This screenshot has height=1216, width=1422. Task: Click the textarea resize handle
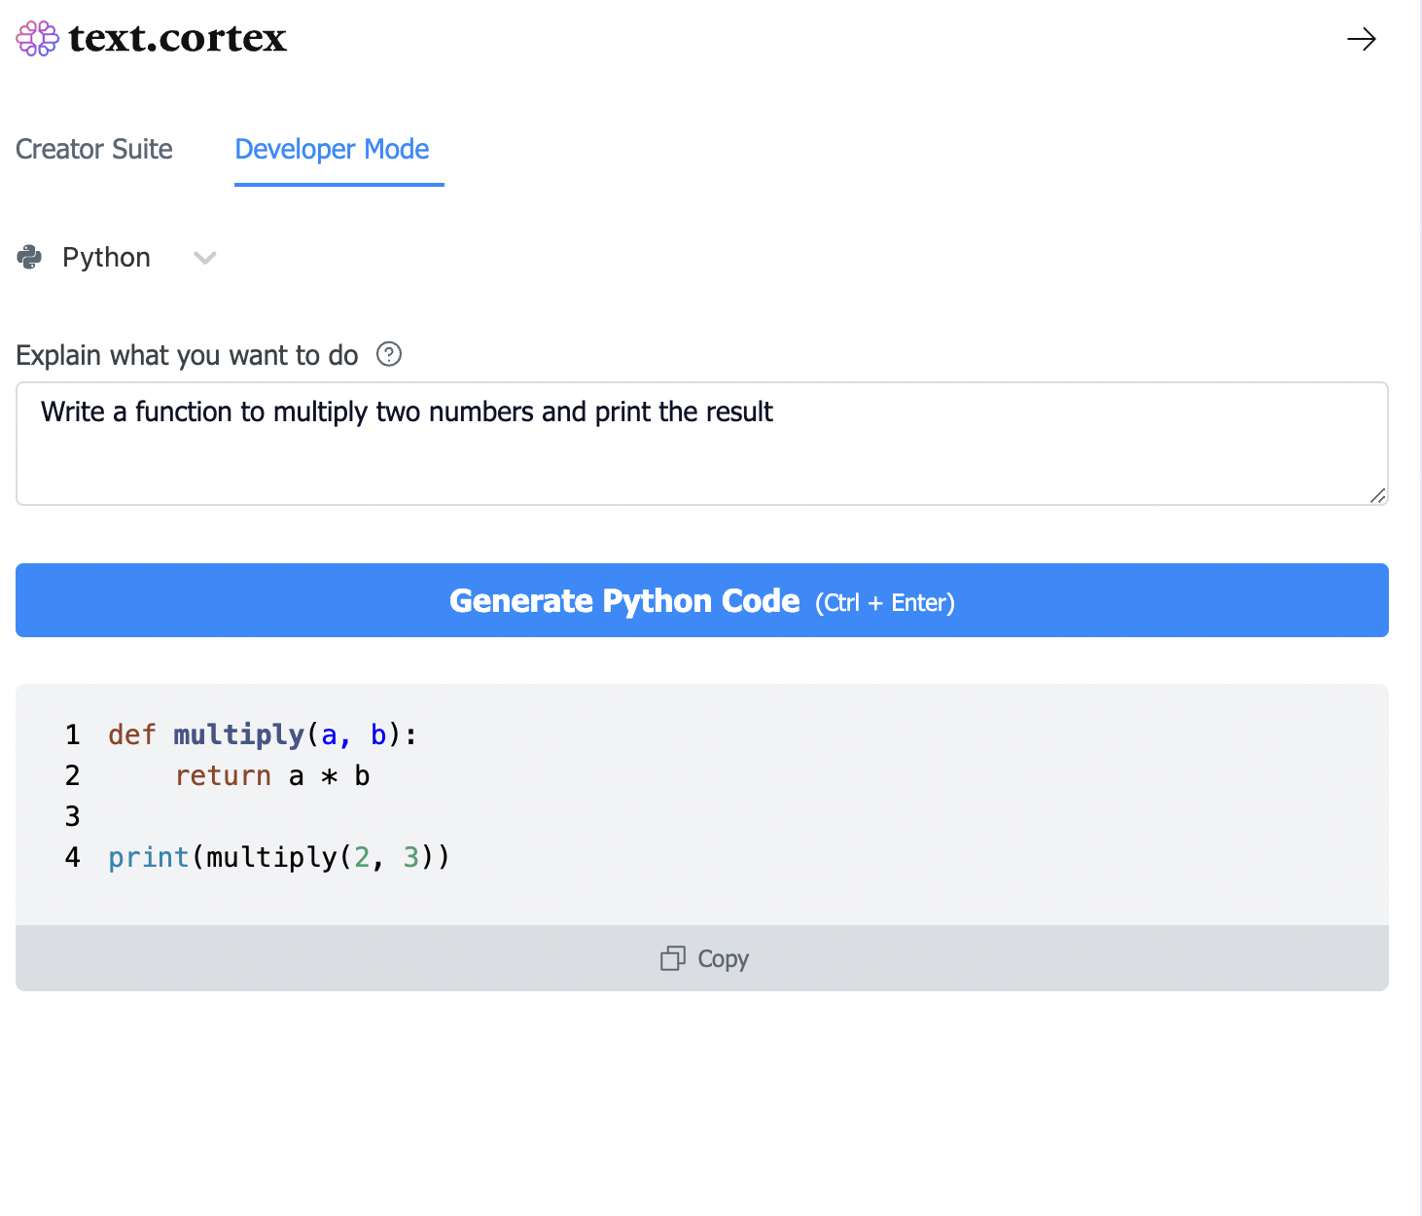pyautogui.click(x=1377, y=496)
